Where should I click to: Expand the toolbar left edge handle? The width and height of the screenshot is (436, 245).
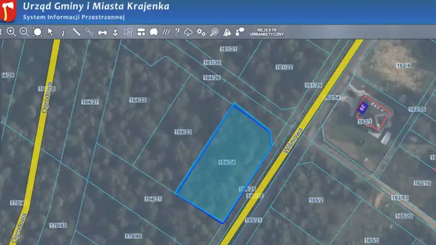(2, 32)
